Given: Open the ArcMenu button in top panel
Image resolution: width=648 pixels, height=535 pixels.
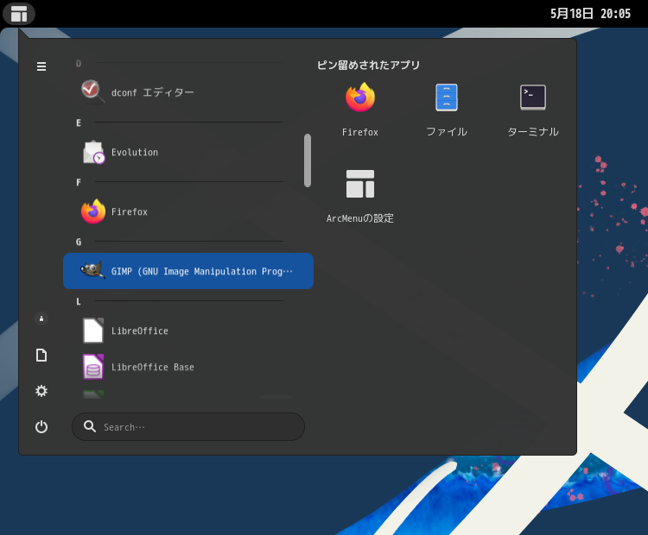Looking at the screenshot, I should point(19,14).
